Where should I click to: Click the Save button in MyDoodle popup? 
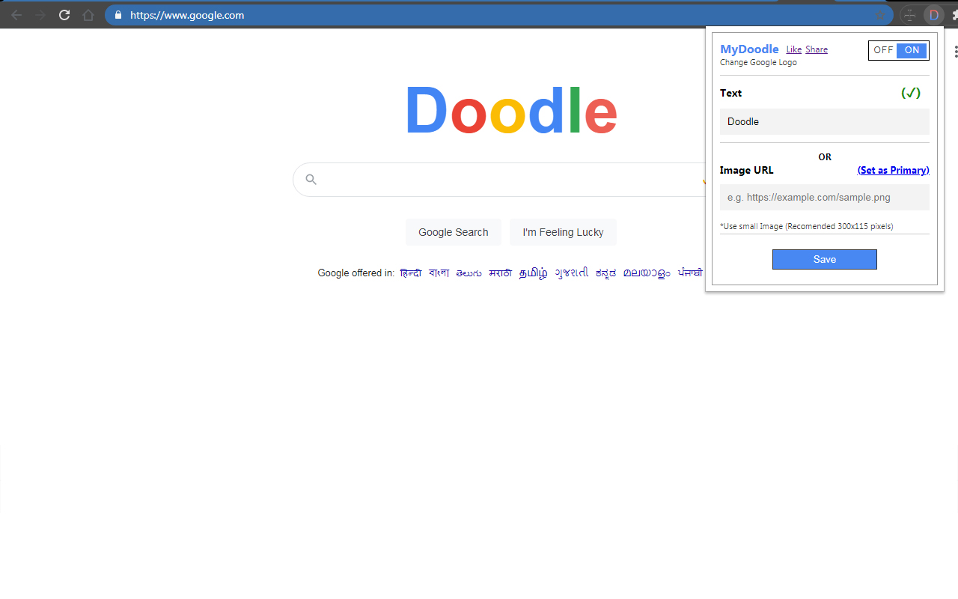point(824,259)
